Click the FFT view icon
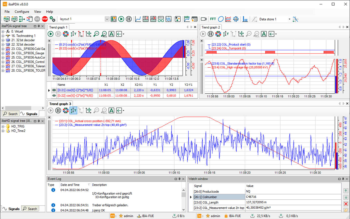The image size is (350, 219). (x=213, y=19)
